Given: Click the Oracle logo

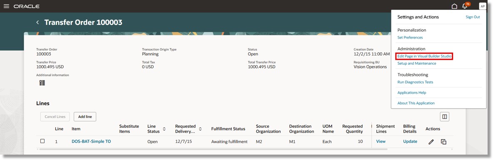Looking at the screenshot, I should tap(26, 6).
